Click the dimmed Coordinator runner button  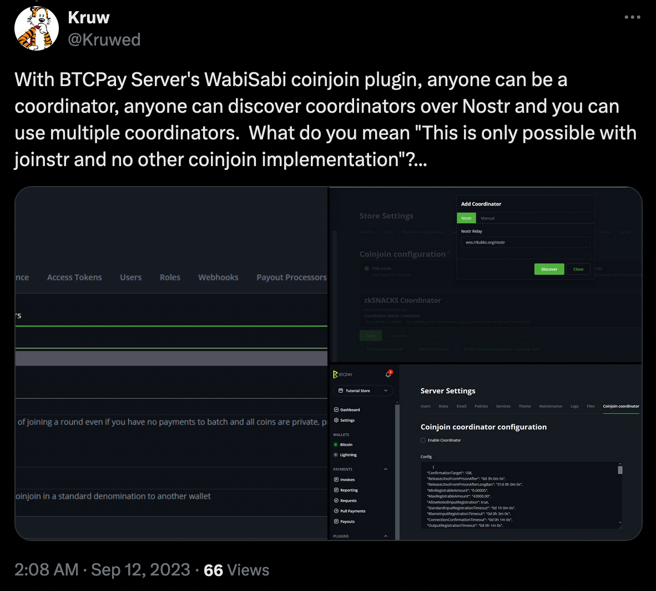385,349
